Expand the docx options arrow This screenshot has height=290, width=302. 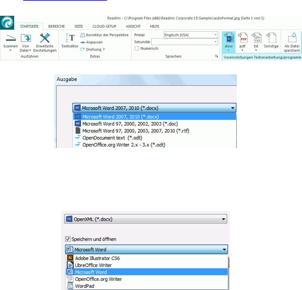(229, 50)
